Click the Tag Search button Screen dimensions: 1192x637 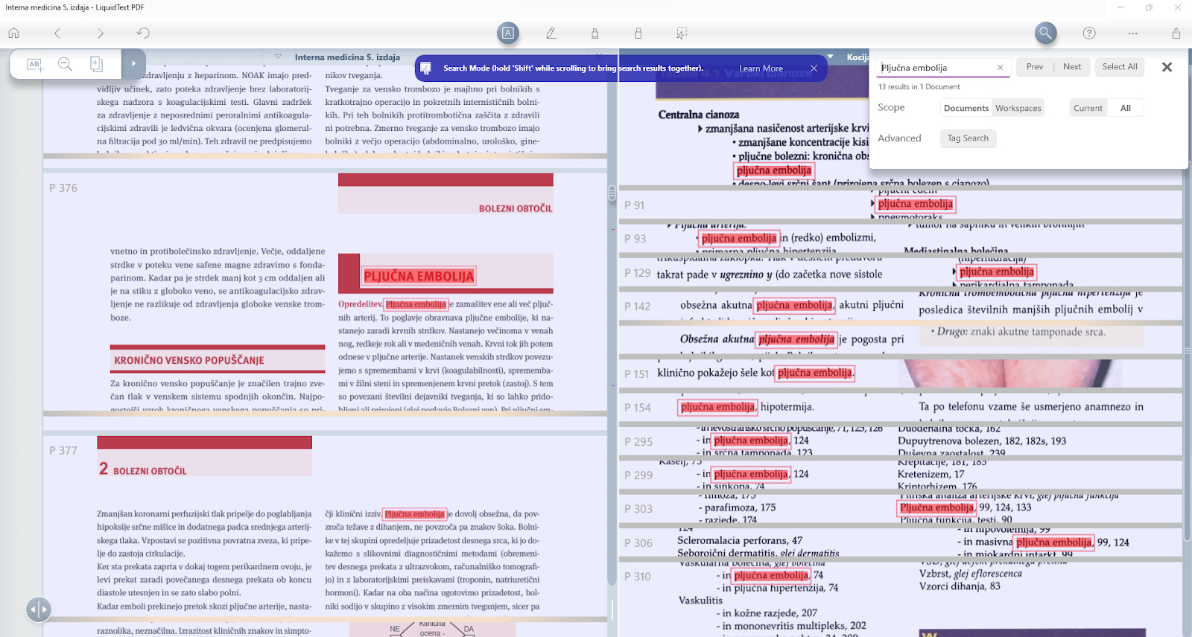[x=968, y=138]
